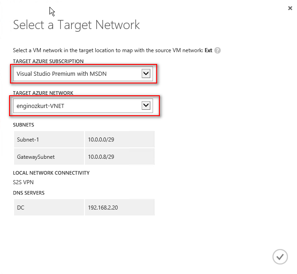Image resolution: width=297 pixels, height=274 pixels.
Task: Click the 10.0.0.8/29 subnet address cell
Action: (101, 157)
